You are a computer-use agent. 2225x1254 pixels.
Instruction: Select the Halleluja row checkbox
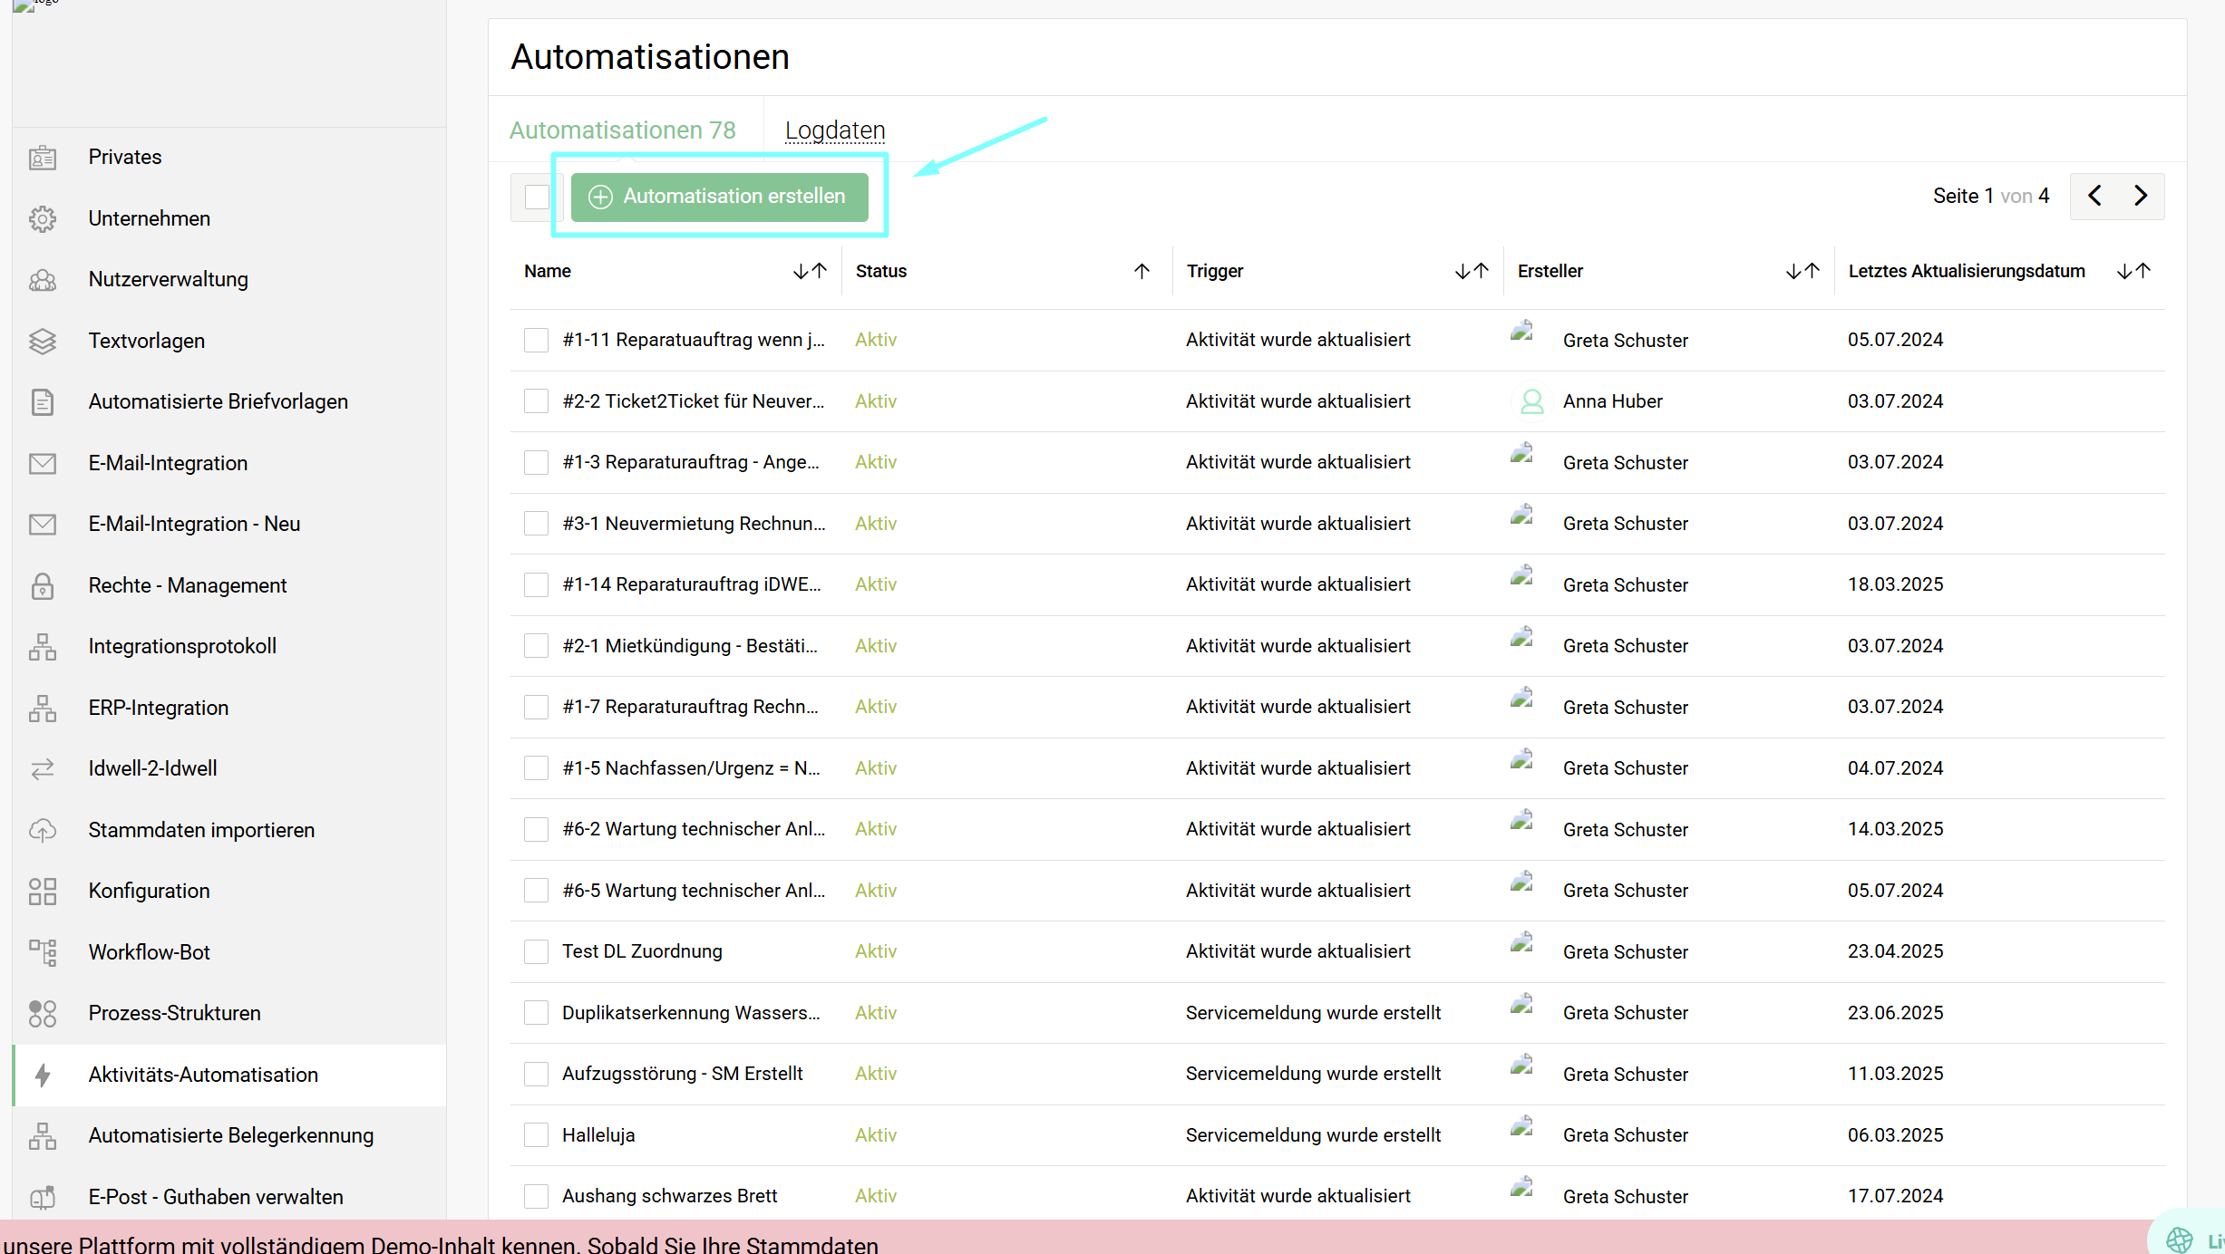point(536,1135)
